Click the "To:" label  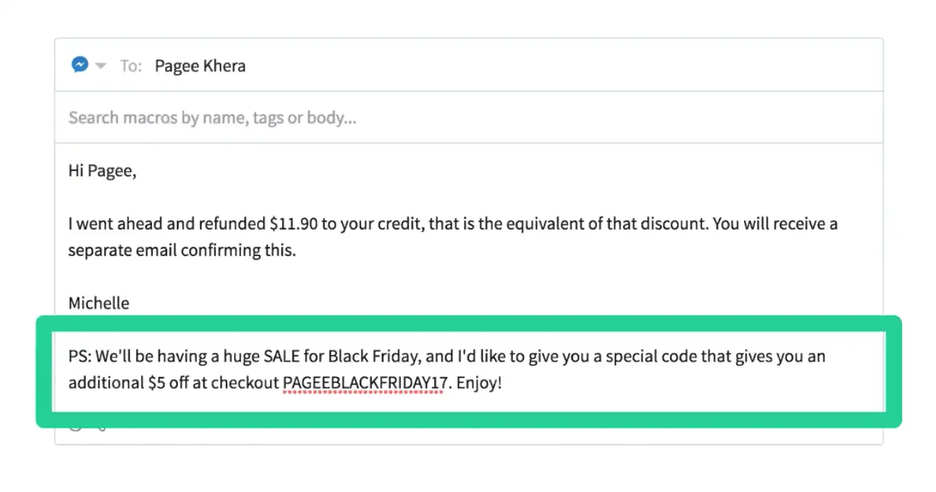(x=131, y=66)
